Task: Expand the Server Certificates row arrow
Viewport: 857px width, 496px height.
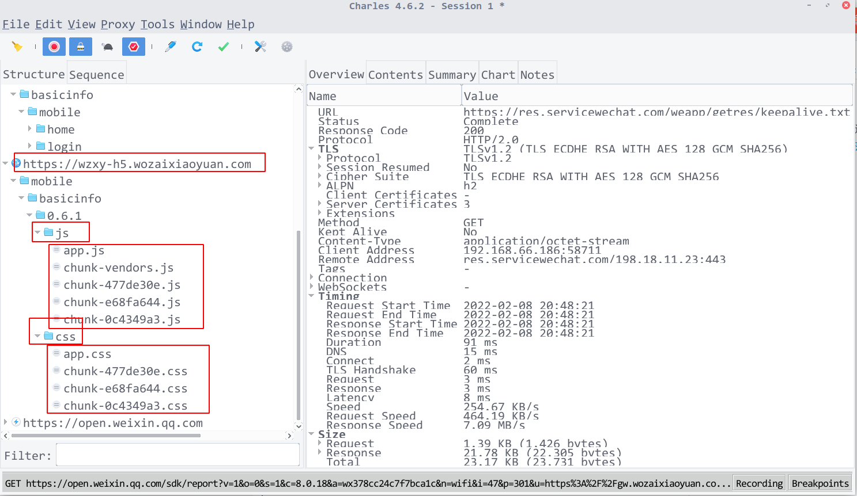Action: point(320,204)
